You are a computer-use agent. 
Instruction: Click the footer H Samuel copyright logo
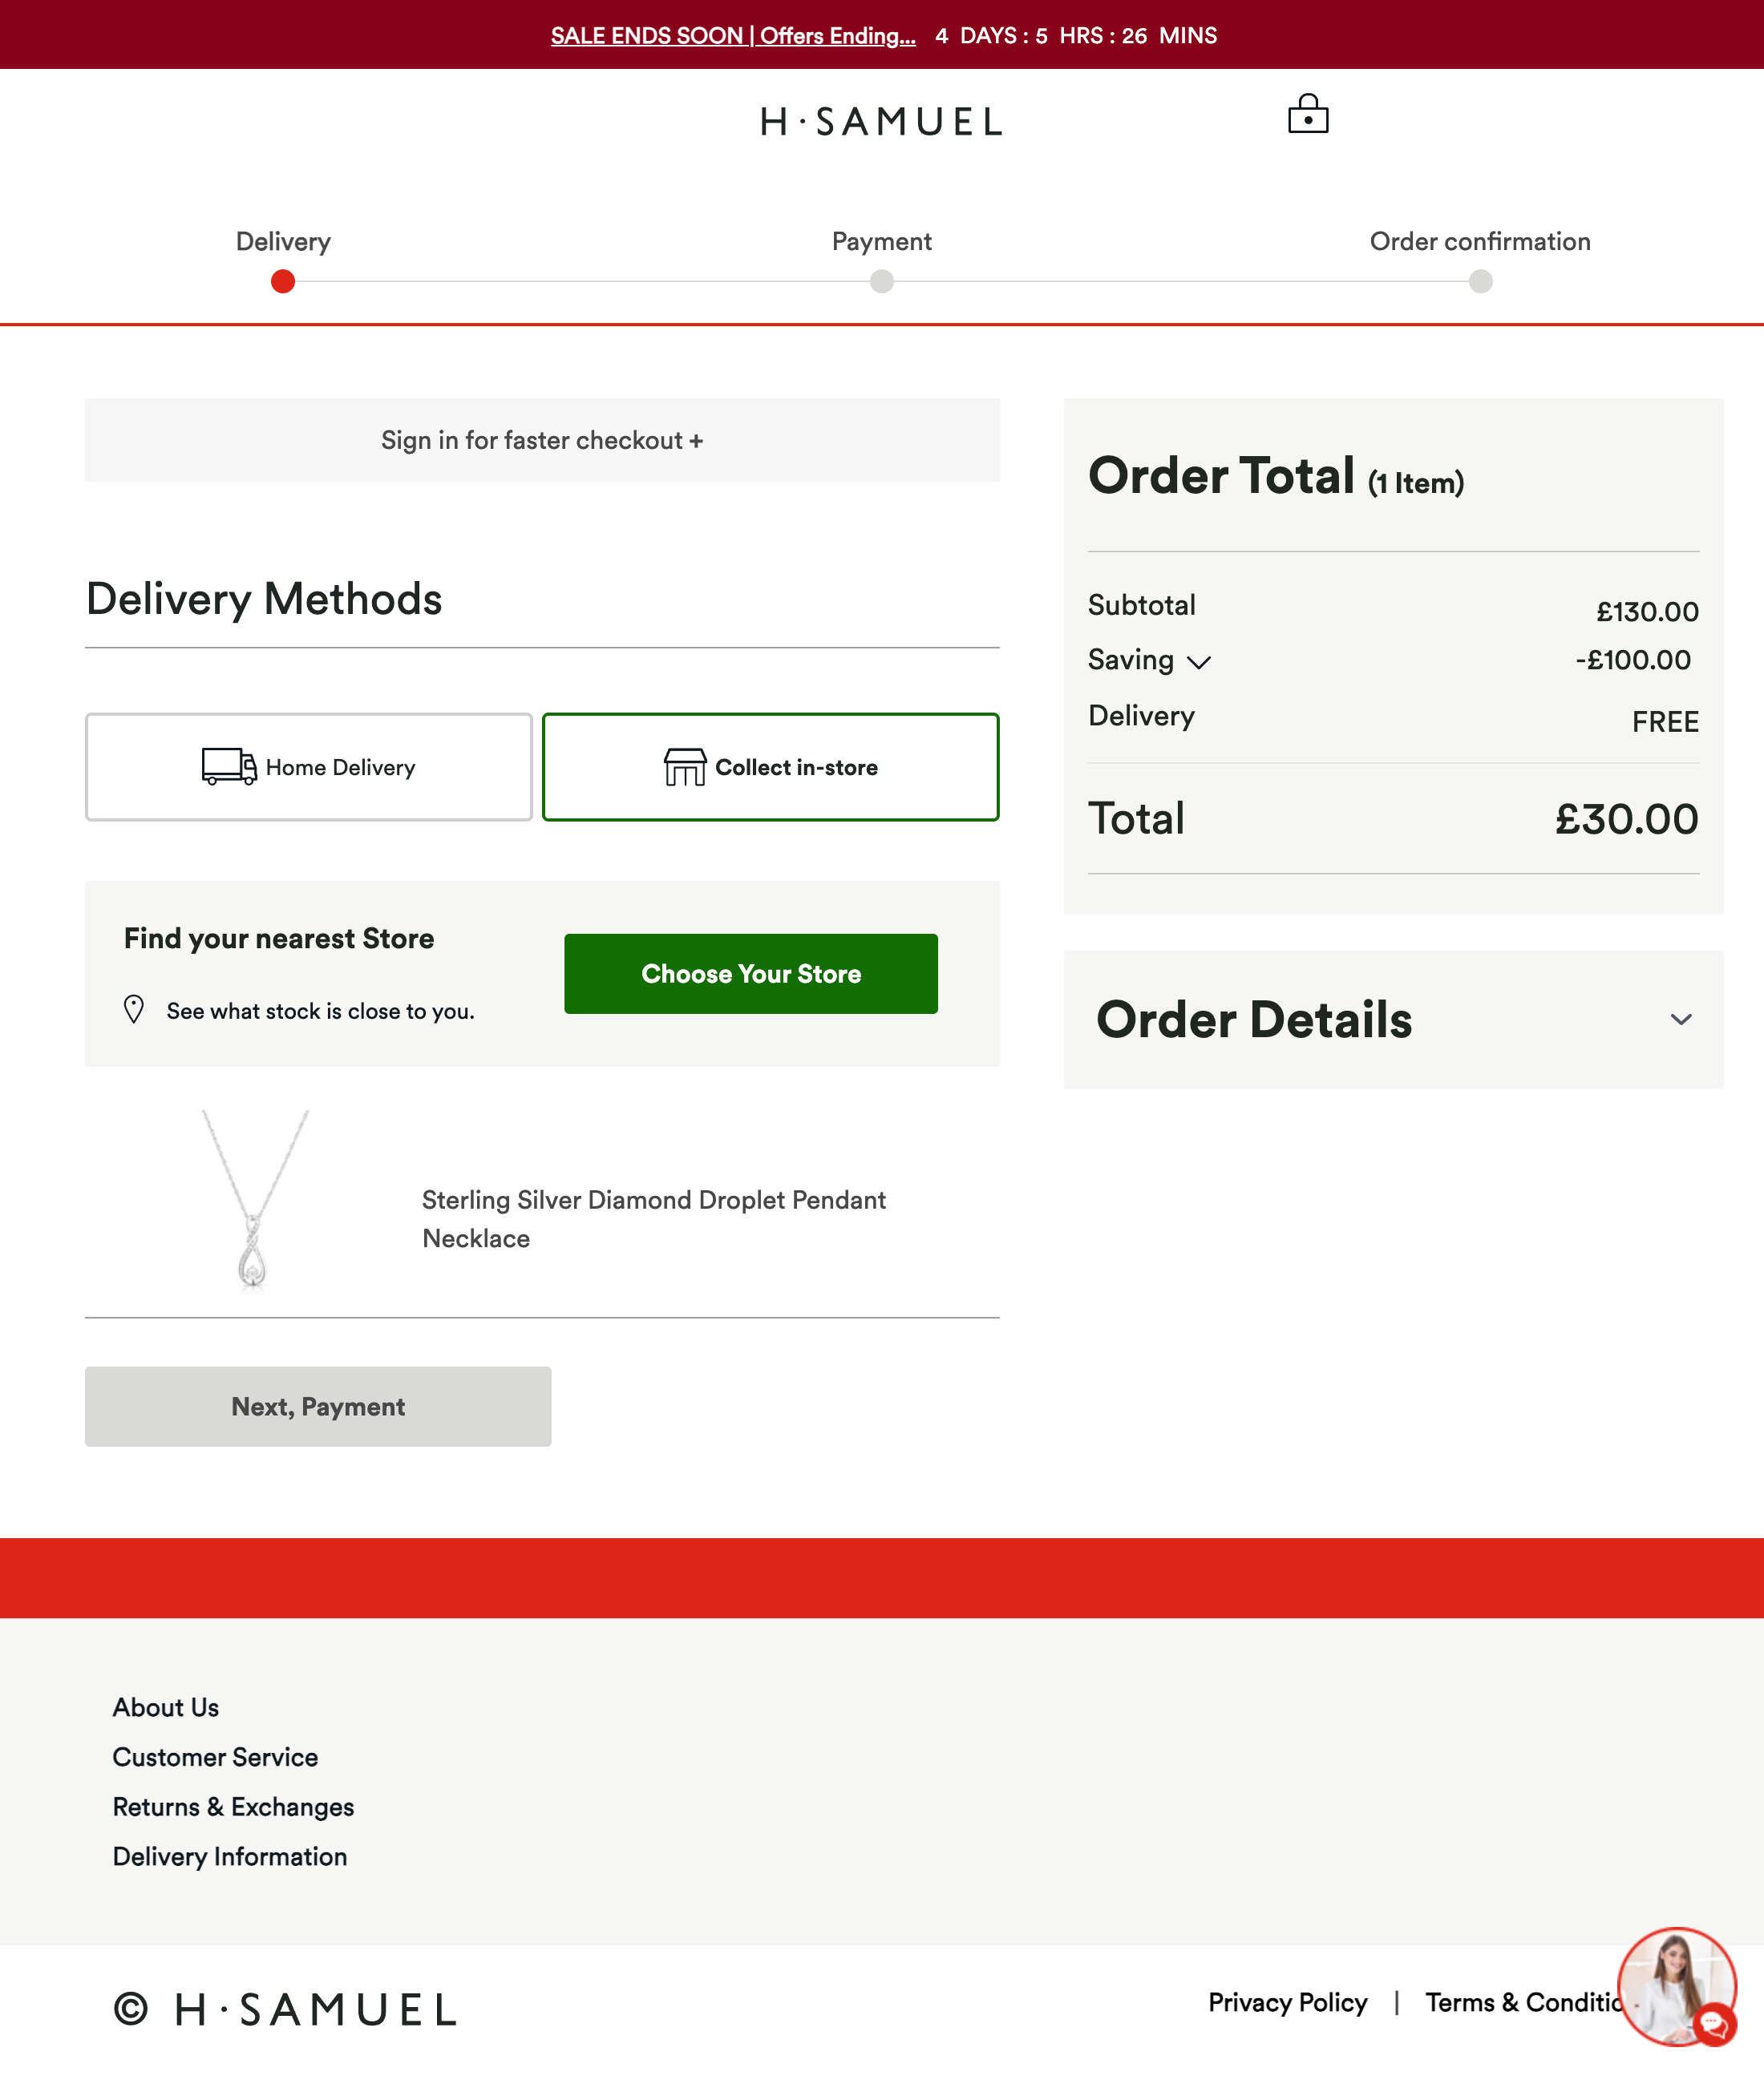[286, 2008]
